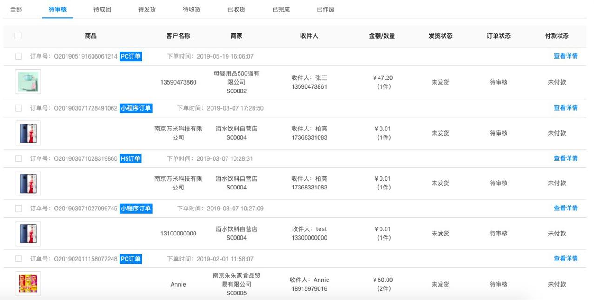Viewport: 594px width, 300px height.
Task: Go to the 已完成 tab
Action: (281, 9)
